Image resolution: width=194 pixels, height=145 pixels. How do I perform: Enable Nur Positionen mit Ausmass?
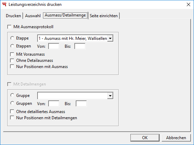(x=12, y=67)
